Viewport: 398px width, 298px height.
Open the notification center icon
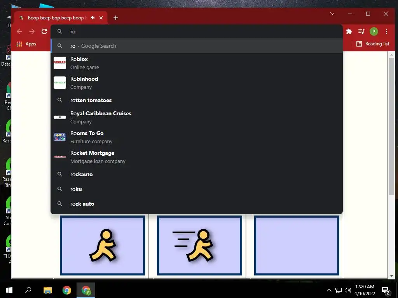pos(386,291)
